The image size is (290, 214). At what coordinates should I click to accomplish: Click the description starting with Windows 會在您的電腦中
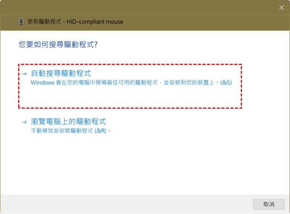pos(131,83)
